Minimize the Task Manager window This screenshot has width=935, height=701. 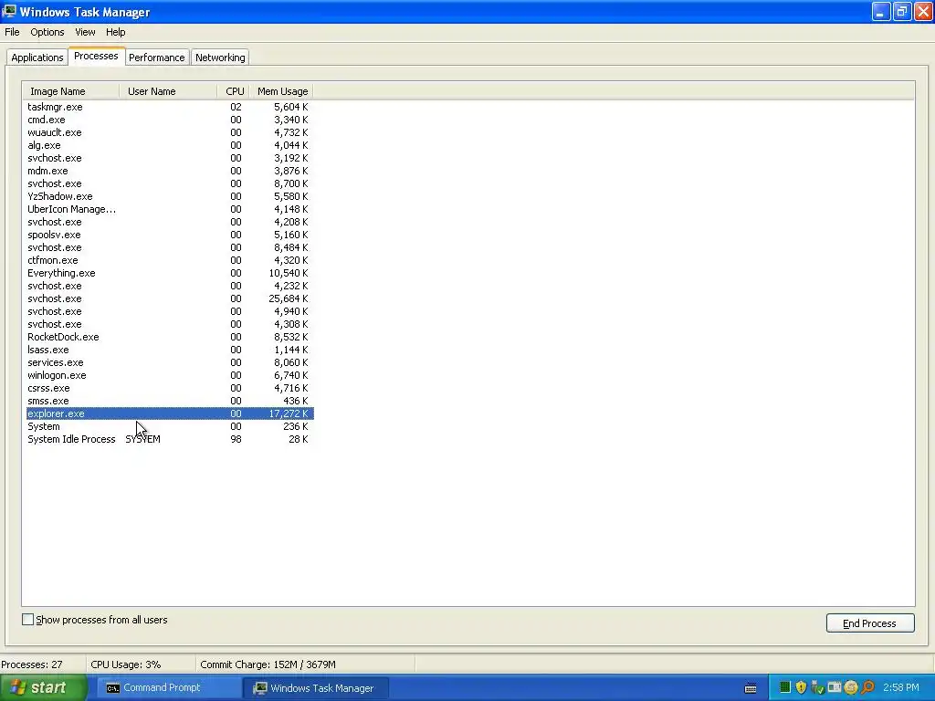[x=881, y=11]
